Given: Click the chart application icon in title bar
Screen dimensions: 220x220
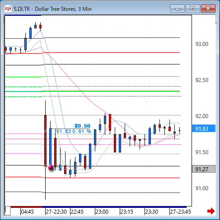Looking at the screenshot, I should click(x=8, y=9).
